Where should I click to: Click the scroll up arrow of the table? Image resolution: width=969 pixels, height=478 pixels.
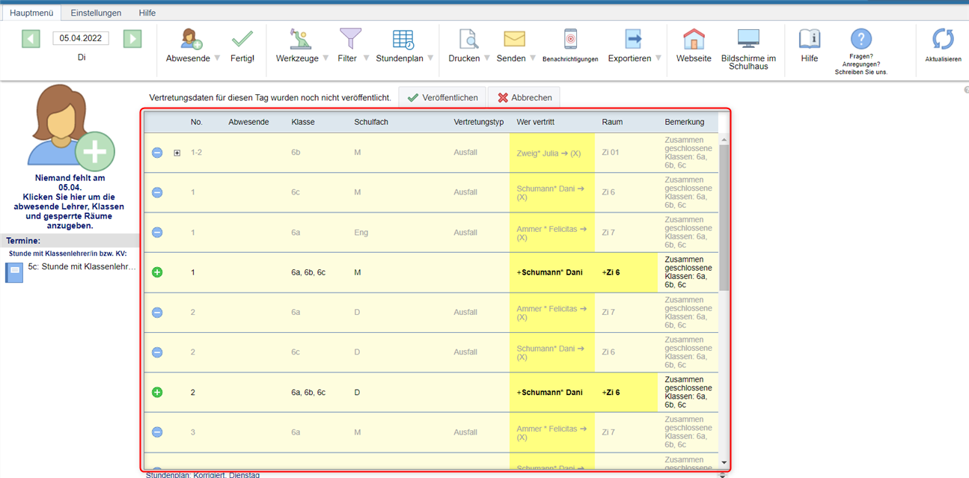(724, 139)
